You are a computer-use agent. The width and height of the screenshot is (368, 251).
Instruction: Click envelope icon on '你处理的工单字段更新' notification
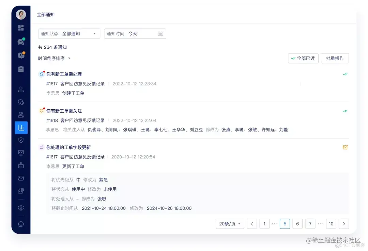point(345,147)
